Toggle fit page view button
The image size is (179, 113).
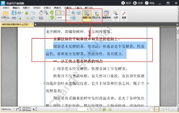click(63, 13)
